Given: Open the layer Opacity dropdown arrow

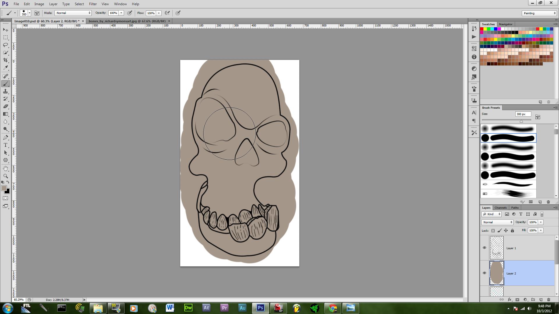Looking at the screenshot, I should 541,222.
